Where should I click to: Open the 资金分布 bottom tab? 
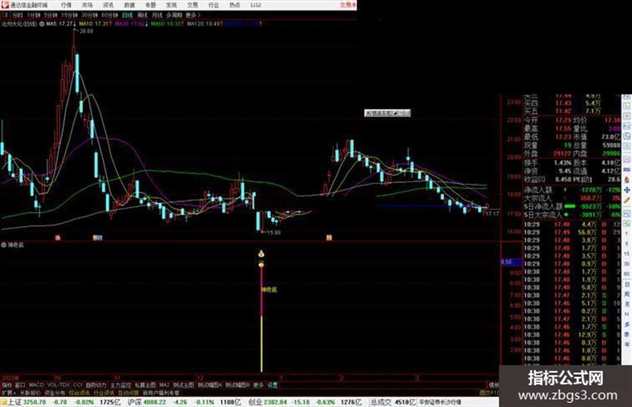[55, 392]
